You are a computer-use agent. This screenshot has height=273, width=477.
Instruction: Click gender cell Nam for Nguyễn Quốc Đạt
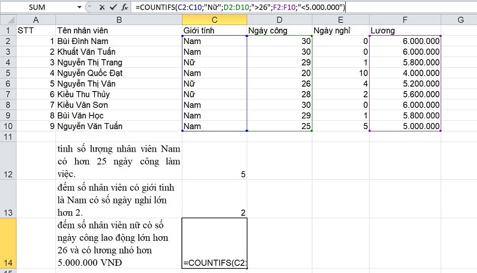tap(215, 73)
